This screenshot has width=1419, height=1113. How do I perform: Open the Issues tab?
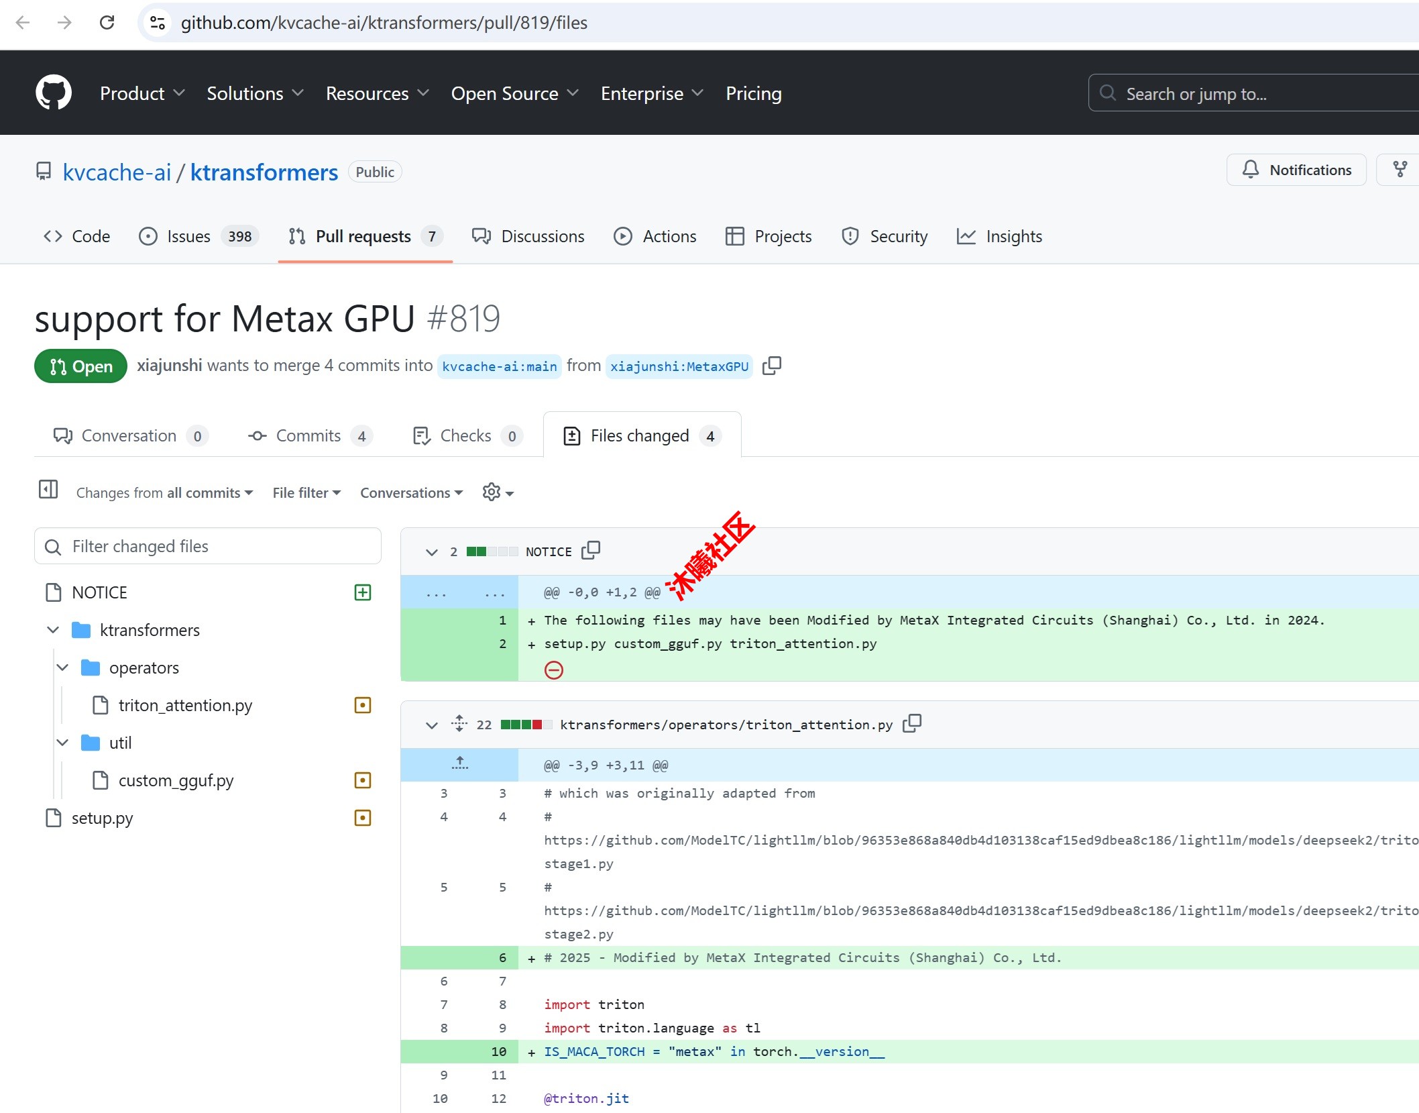[198, 236]
